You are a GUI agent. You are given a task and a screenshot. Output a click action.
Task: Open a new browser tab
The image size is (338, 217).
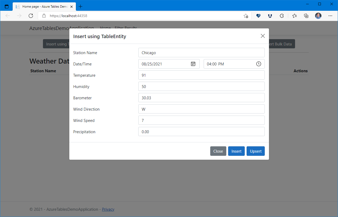pyautogui.click(x=81, y=7)
